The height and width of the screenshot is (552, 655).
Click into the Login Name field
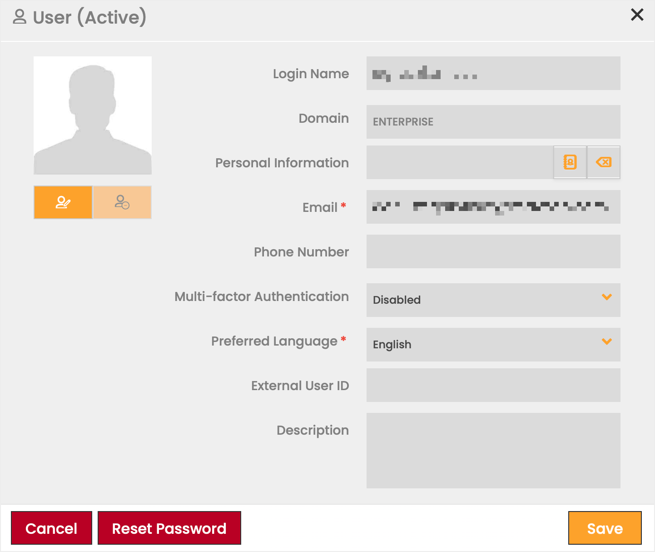tap(493, 73)
